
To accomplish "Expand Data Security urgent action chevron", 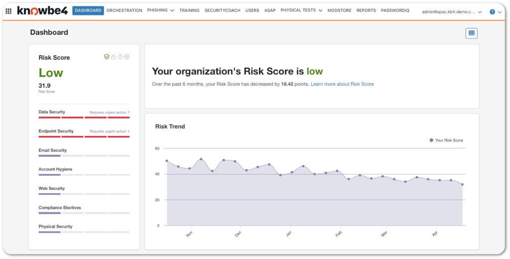I will (x=128, y=112).
